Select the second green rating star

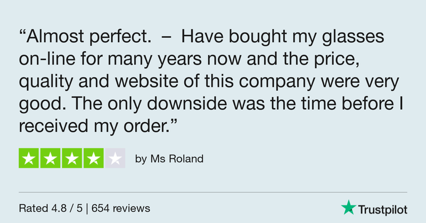pyautogui.click(x=50, y=158)
